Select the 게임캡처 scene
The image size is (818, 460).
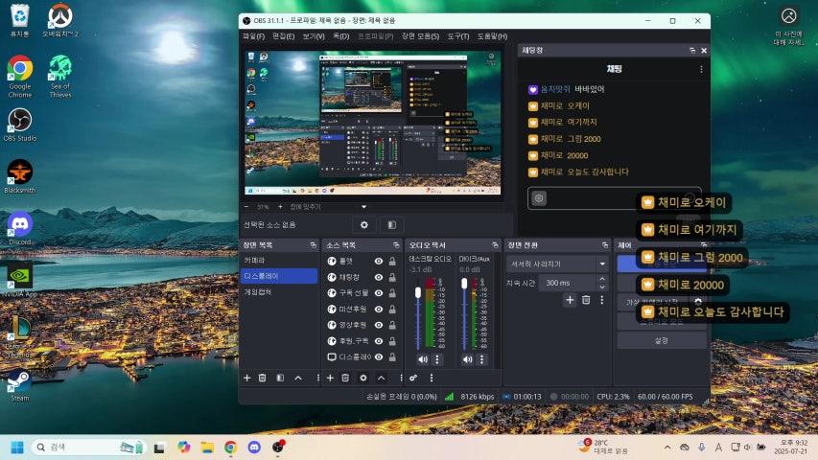pos(279,292)
